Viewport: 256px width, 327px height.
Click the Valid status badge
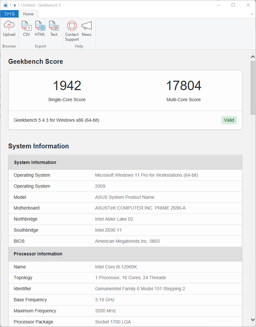[x=229, y=120]
